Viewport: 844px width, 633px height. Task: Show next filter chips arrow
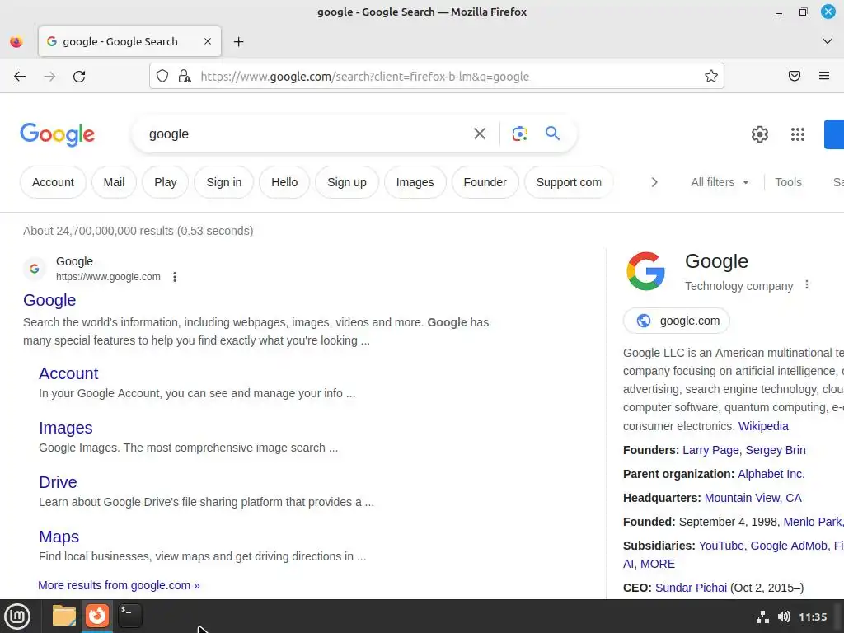(654, 182)
